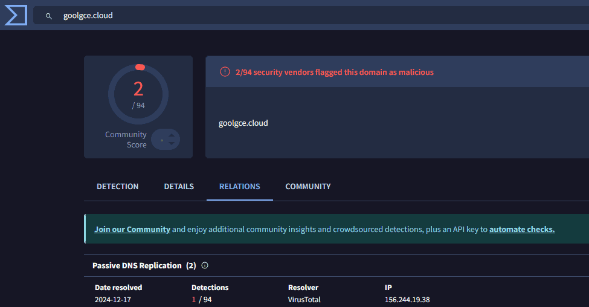
Task: Click the Date resolved column header
Action: [x=118, y=288]
